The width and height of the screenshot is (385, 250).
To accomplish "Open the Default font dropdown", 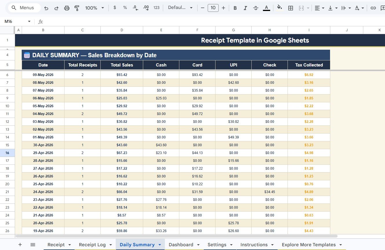I will coord(180,8).
